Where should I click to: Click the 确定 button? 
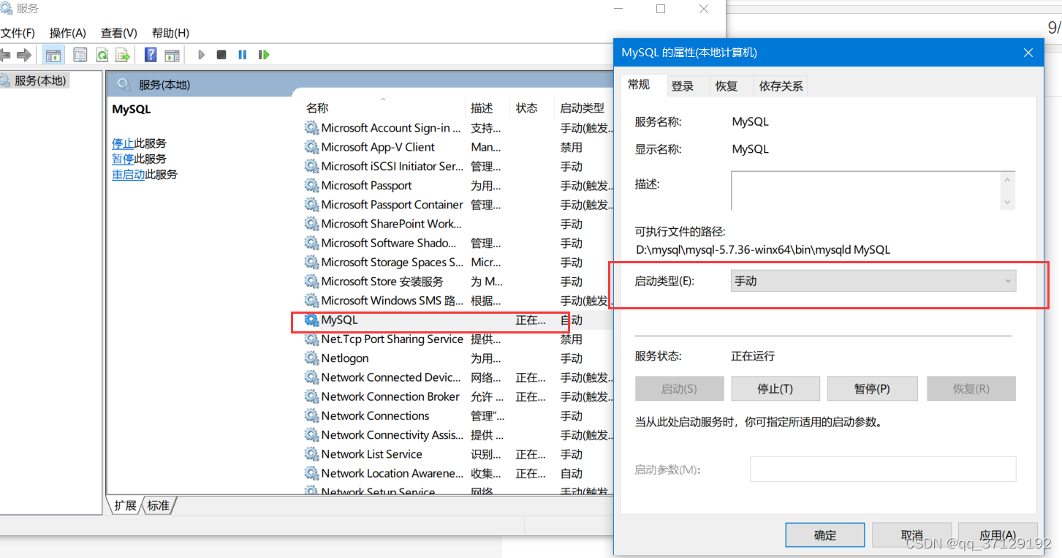click(825, 535)
